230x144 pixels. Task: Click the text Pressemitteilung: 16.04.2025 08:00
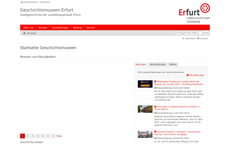[x=173, y=88]
